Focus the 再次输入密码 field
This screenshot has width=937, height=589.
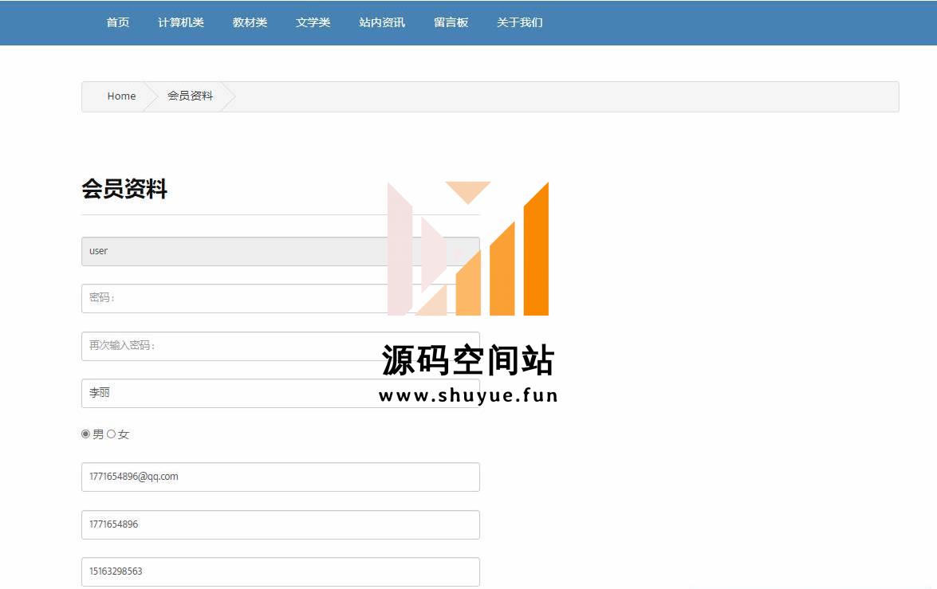(280, 347)
